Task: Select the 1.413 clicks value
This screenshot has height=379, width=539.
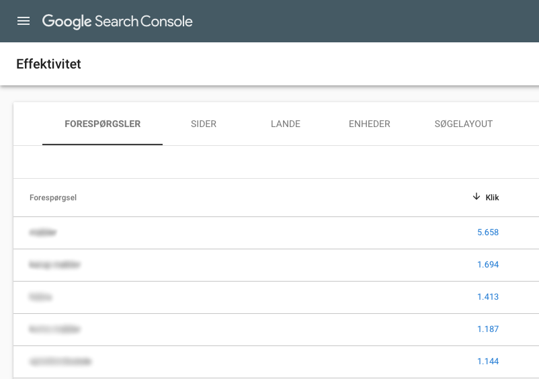Action: pos(488,297)
